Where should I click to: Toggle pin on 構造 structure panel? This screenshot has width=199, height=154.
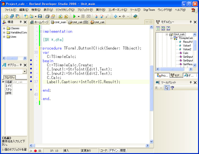pyautogui.click(x=21, y=22)
